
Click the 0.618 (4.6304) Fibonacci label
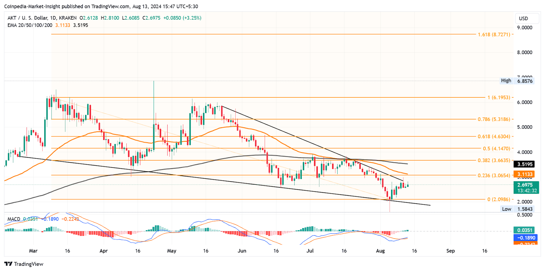coord(494,137)
